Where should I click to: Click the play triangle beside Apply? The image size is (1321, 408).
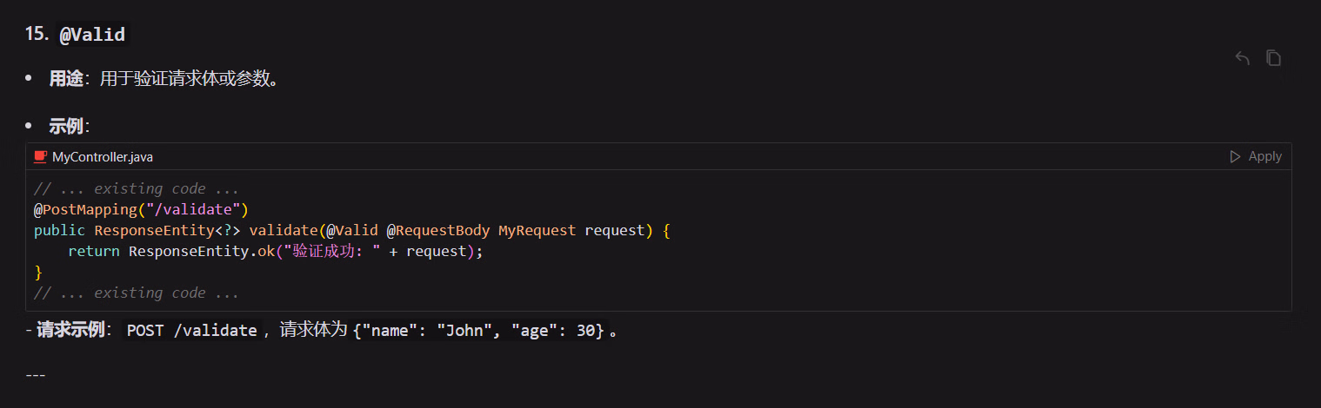point(1235,156)
